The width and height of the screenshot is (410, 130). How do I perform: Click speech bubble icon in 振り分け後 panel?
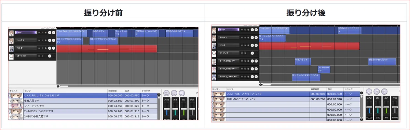tap(369, 91)
